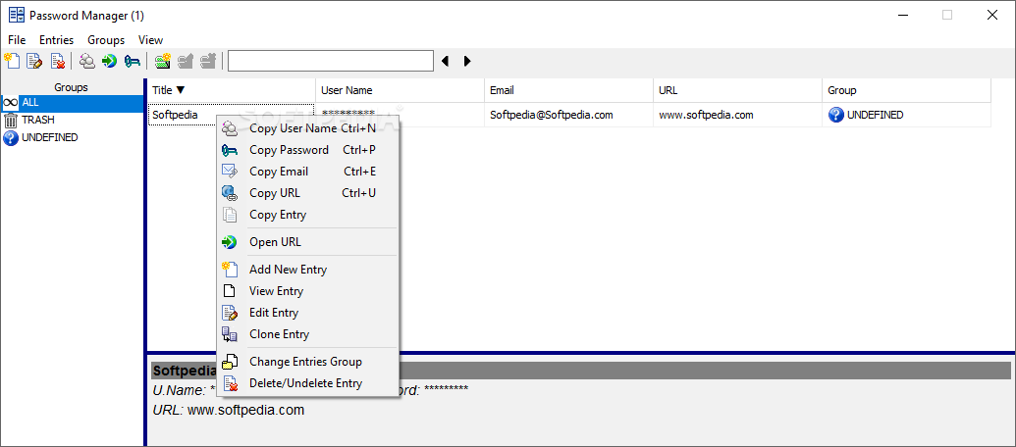Click the Edit Entry toolbar icon

coord(34,61)
